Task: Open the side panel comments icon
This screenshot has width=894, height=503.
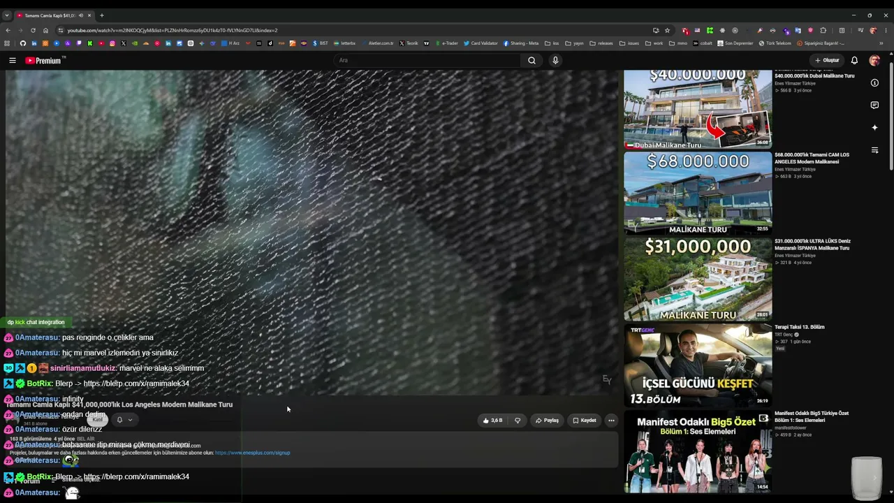Action: click(874, 105)
